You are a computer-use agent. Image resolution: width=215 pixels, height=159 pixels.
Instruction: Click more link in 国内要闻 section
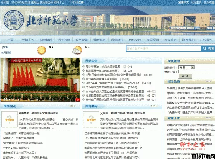pos(154,106)
